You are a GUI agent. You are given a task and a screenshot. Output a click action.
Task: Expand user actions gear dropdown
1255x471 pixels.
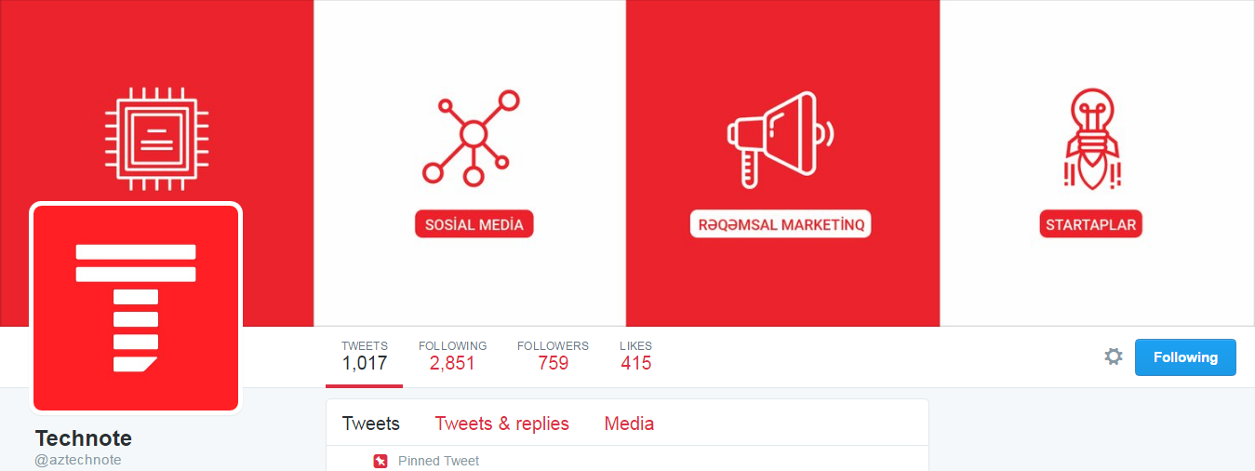click(1114, 357)
